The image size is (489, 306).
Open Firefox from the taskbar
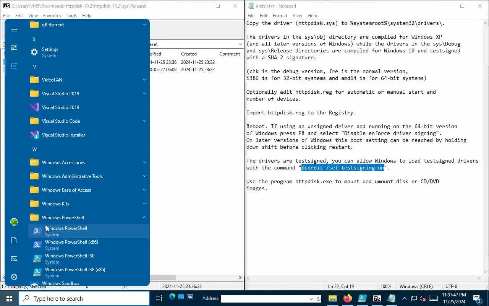(x=347, y=298)
